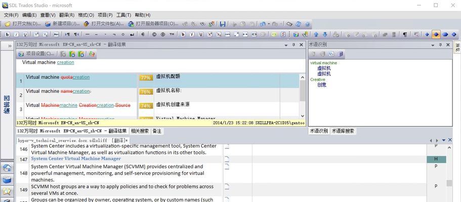Select the last blue diamond tag mode

pyautogui.click(x=454, y=34)
